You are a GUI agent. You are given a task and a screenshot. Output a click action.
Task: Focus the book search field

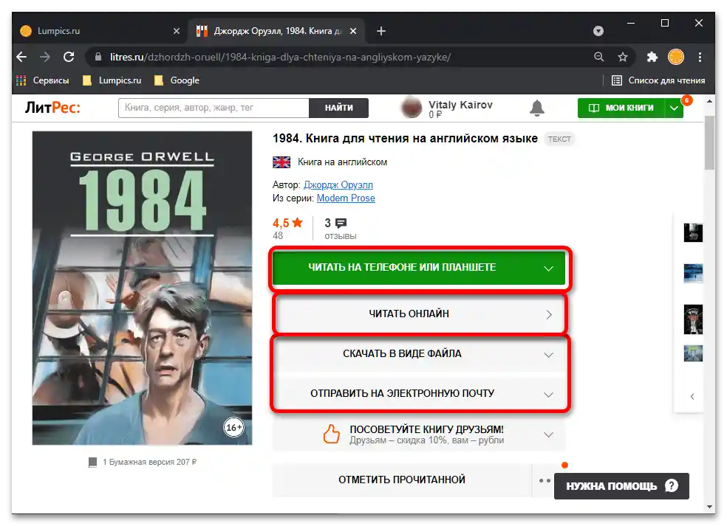[x=214, y=108]
